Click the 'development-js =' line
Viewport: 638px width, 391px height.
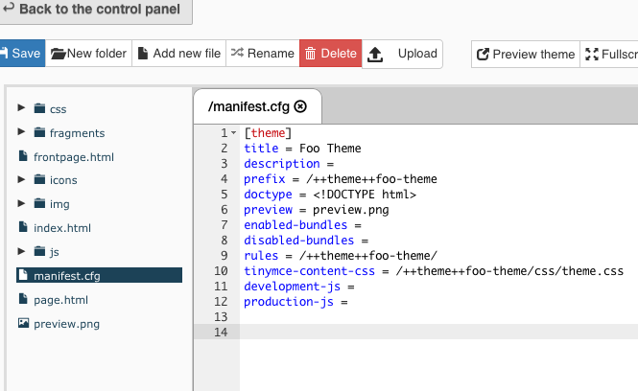tap(299, 287)
